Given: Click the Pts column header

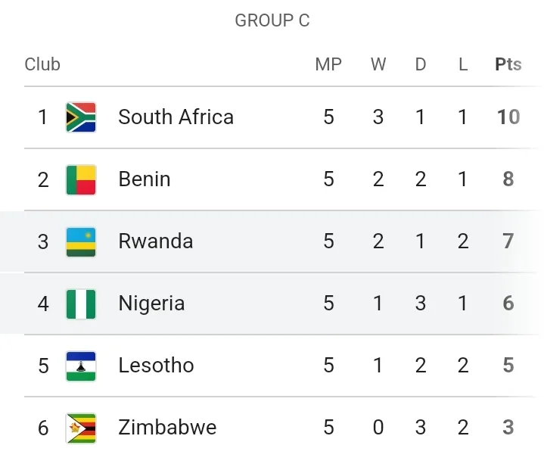Looking at the screenshot, I should pos(508,64).
